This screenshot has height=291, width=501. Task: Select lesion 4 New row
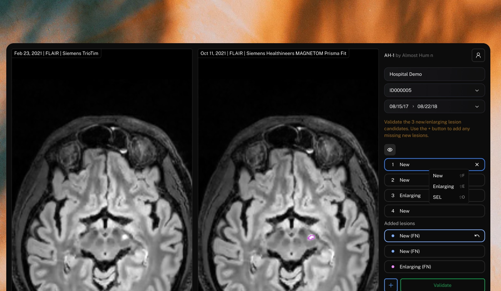point(434,211)
